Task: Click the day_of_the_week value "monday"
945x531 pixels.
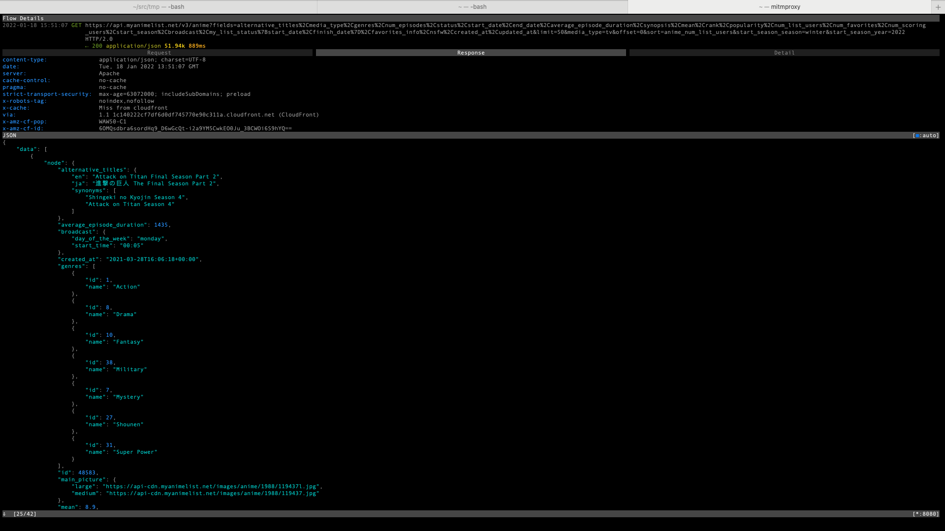Action: point(151,238)
